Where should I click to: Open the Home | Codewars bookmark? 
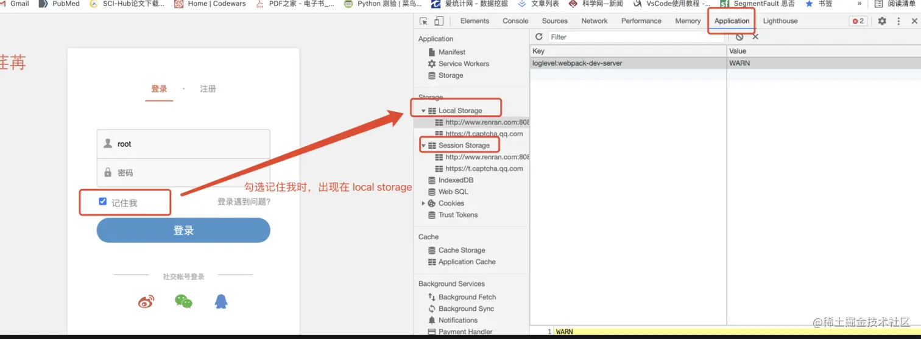(210, 4)
